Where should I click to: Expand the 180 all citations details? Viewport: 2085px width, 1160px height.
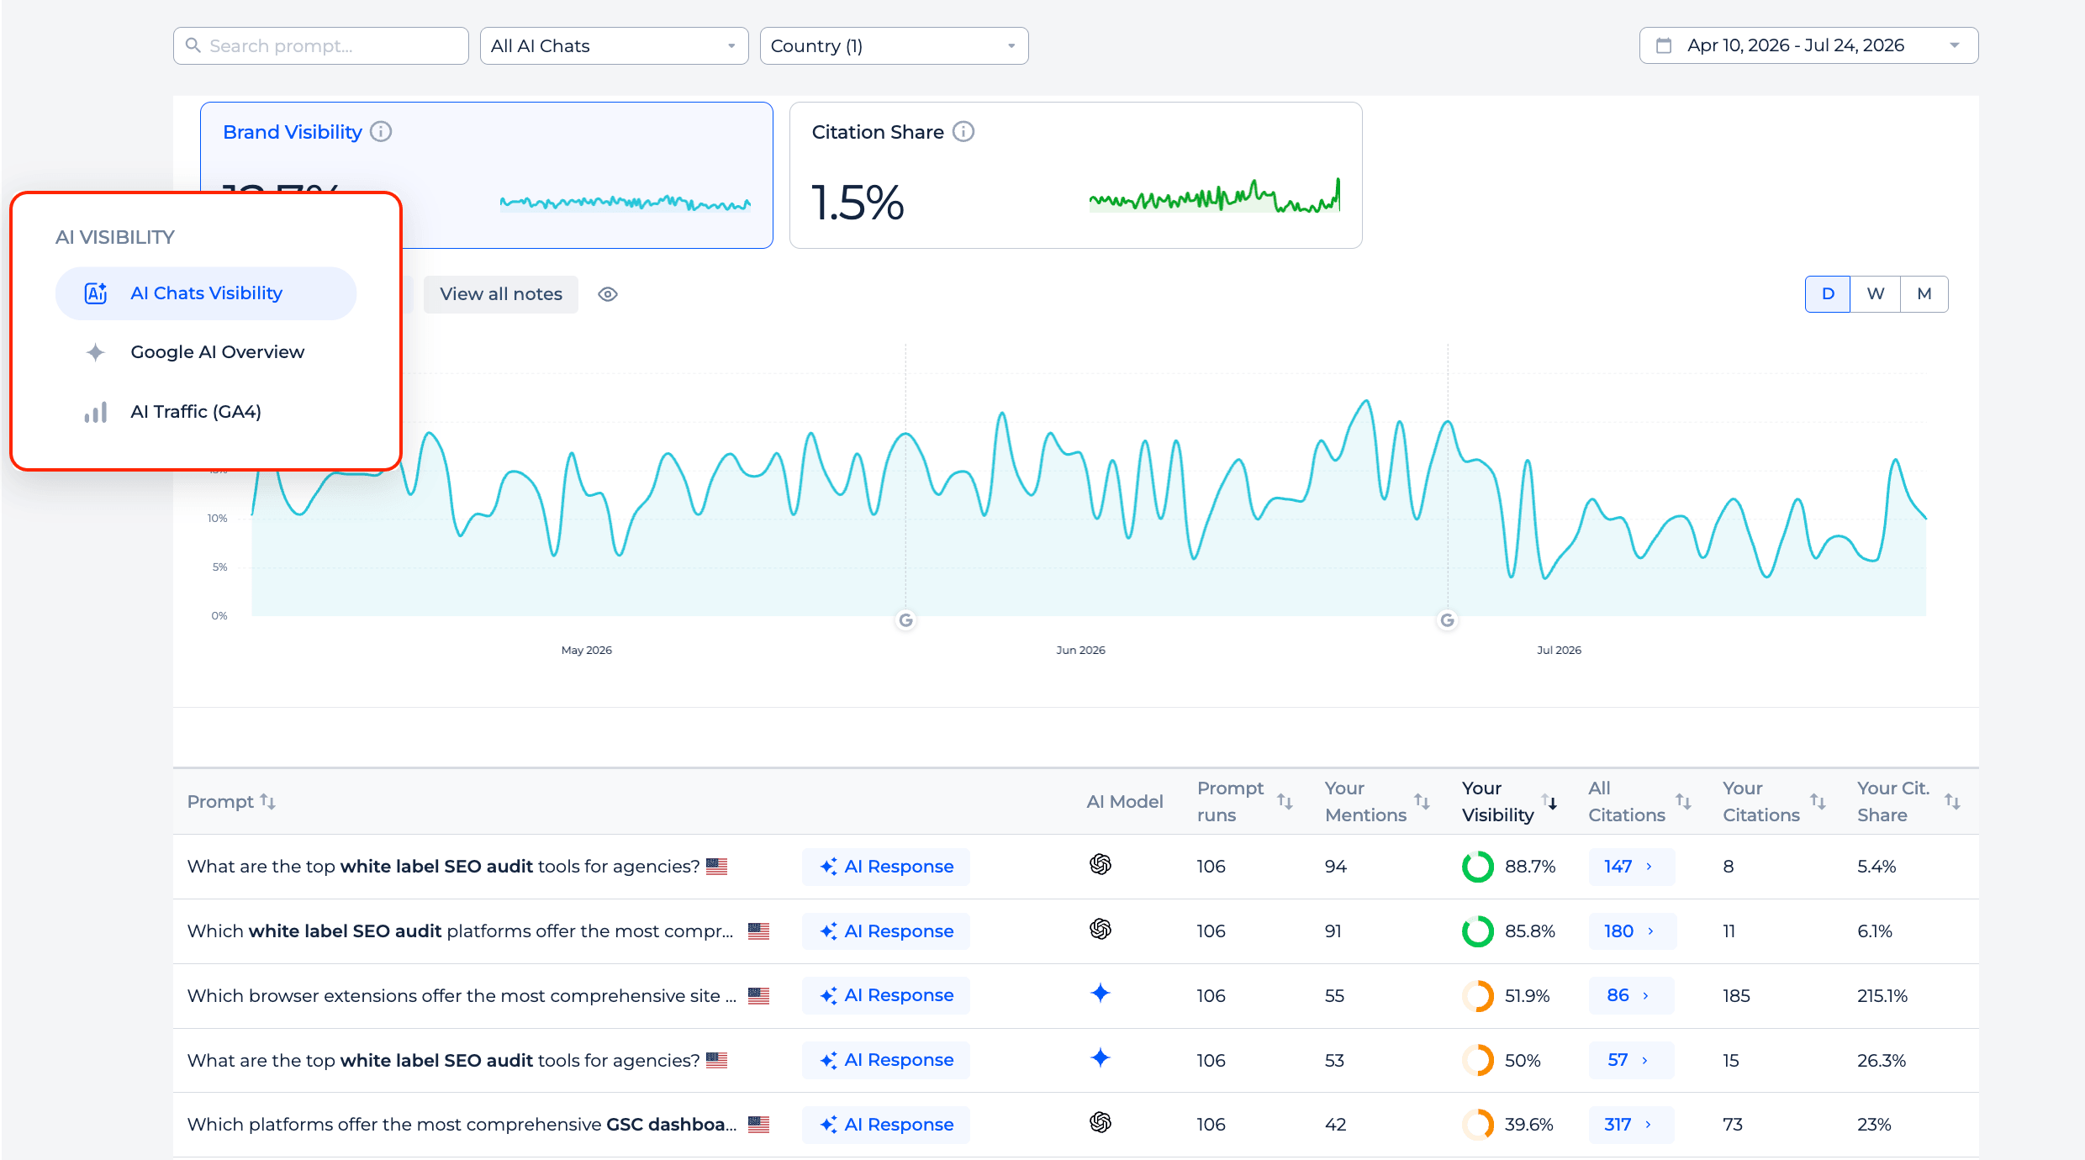pos(1632,931)
